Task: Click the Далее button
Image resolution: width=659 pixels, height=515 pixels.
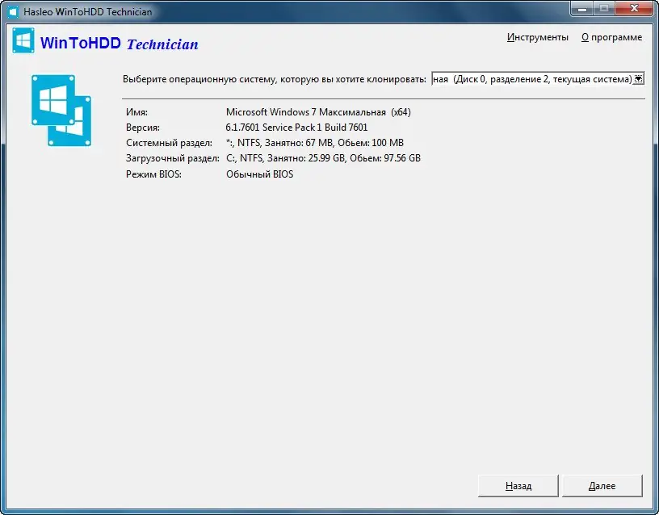Action: (x=602, y=486)
